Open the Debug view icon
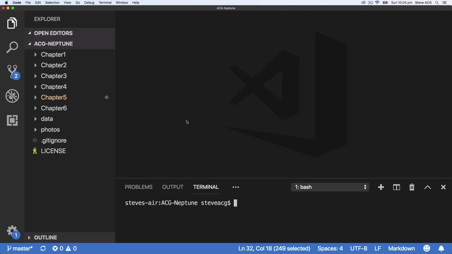The width and height of the screenshot is (452, 254). point(12,96)
